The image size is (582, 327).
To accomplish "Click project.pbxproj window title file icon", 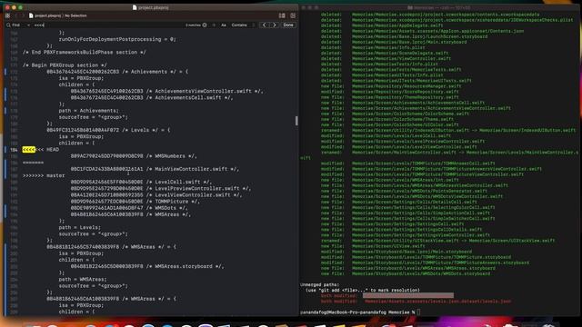I will (x=135, y=7).
